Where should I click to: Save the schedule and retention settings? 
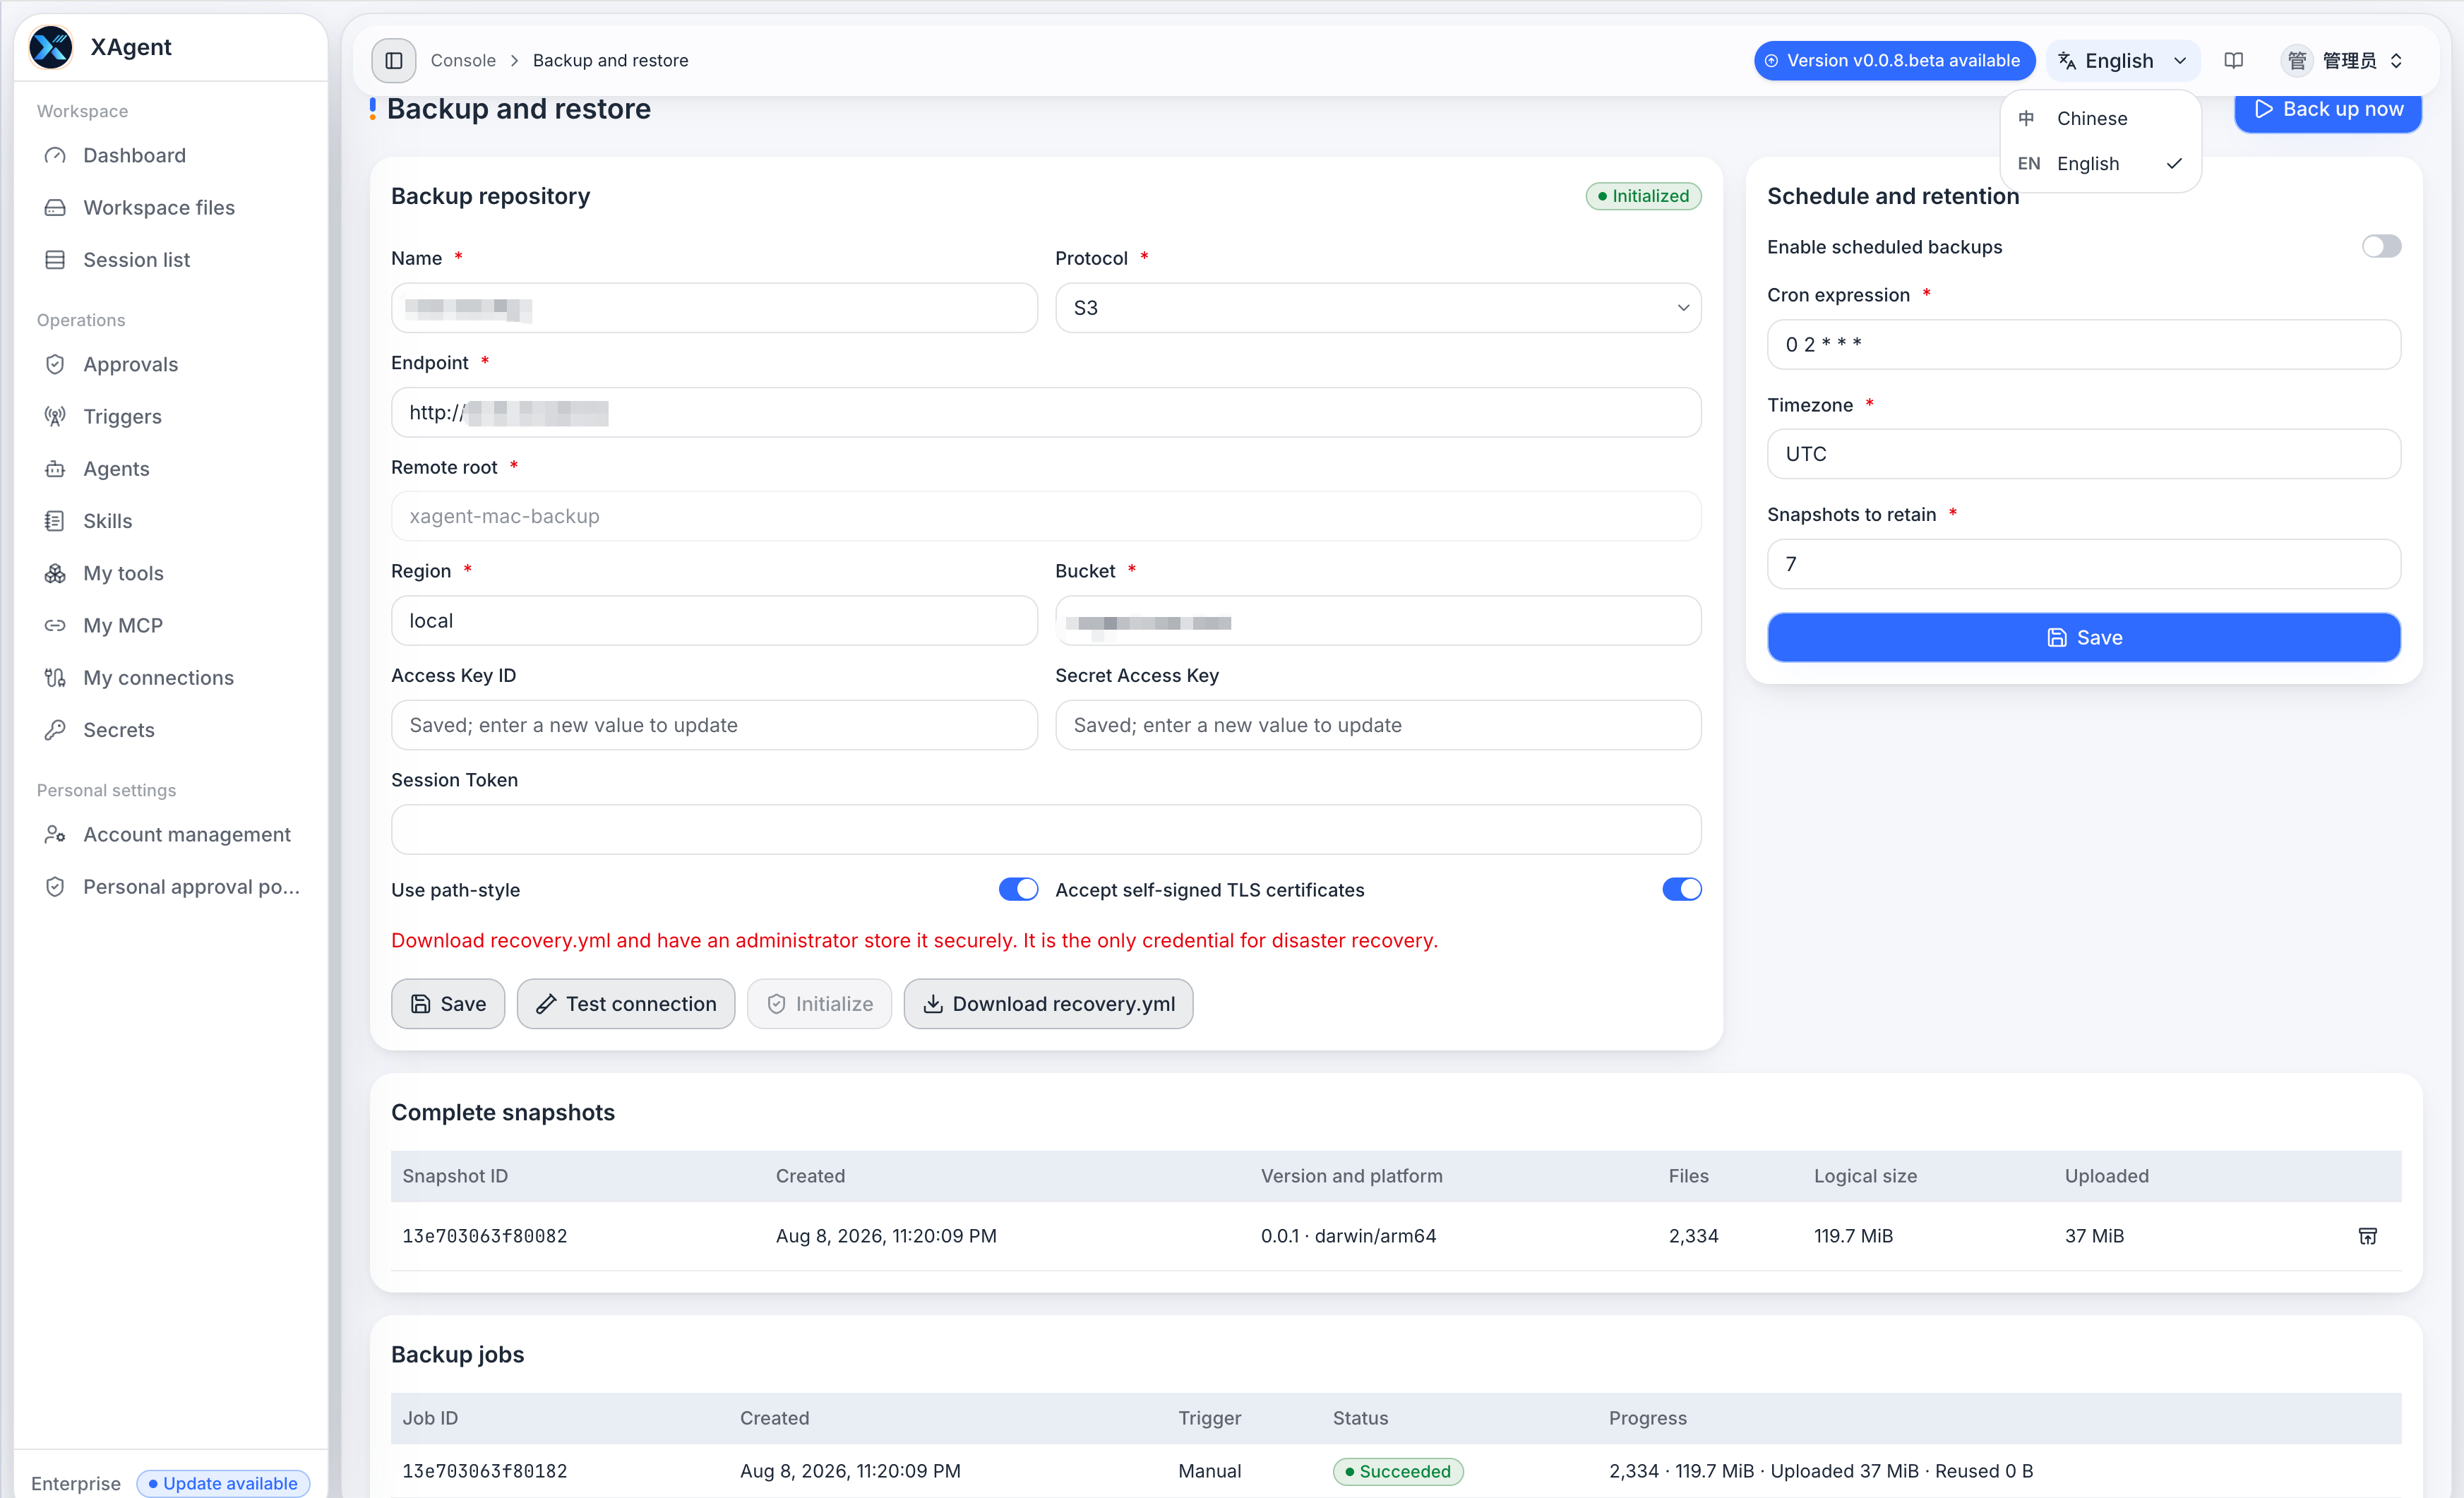2083,637
